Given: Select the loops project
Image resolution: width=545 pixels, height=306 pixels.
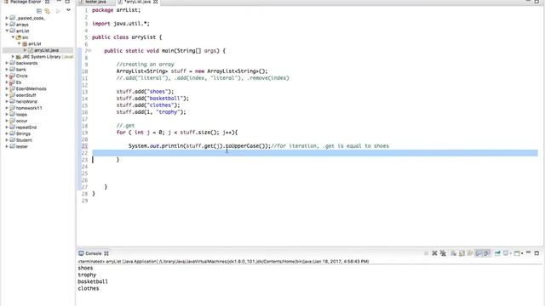Looking at the screenshot, I should (x=21, y=115).
